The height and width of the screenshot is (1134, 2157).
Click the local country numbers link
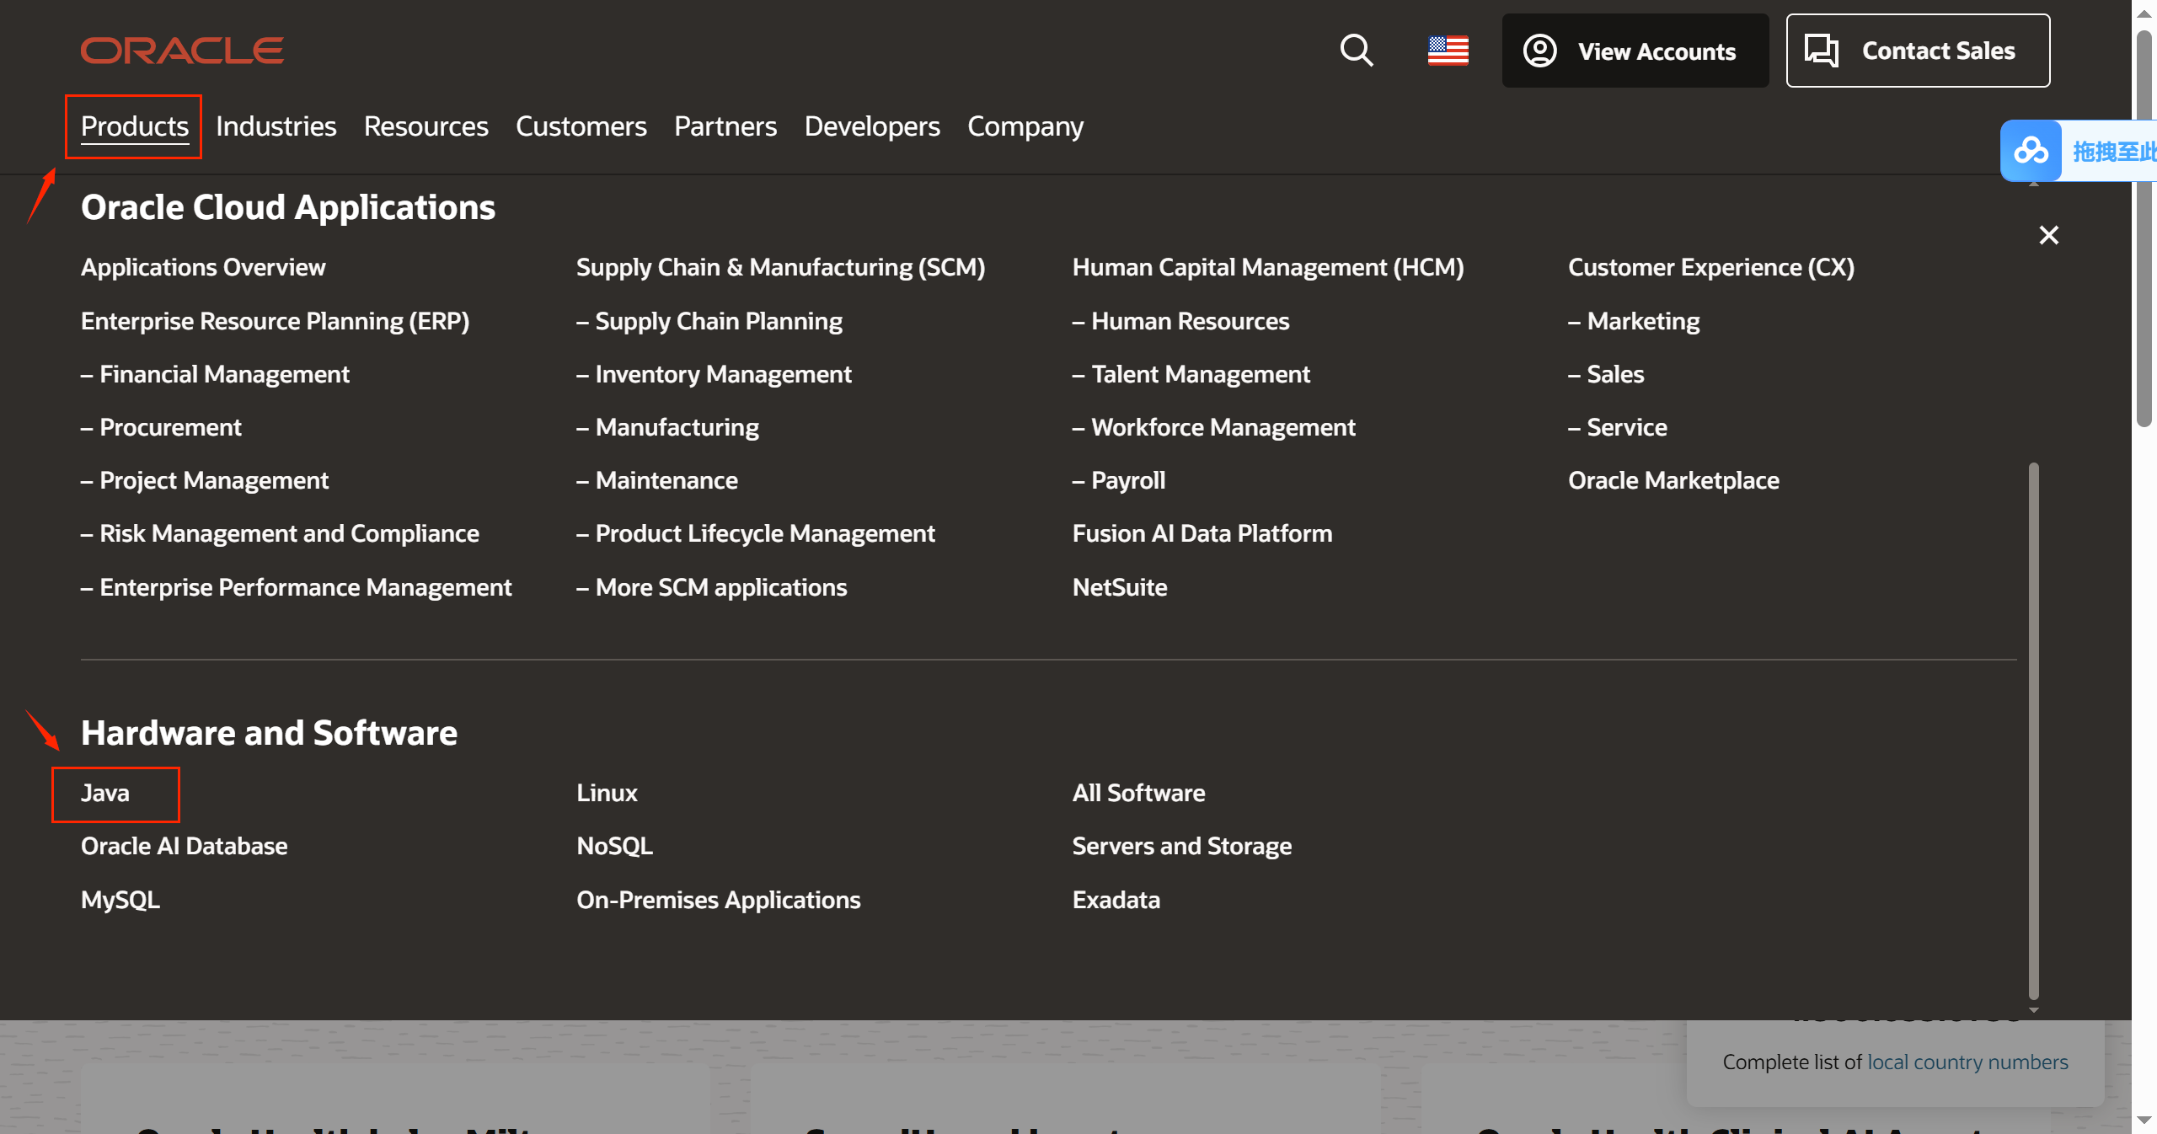pos(1967,1062)
